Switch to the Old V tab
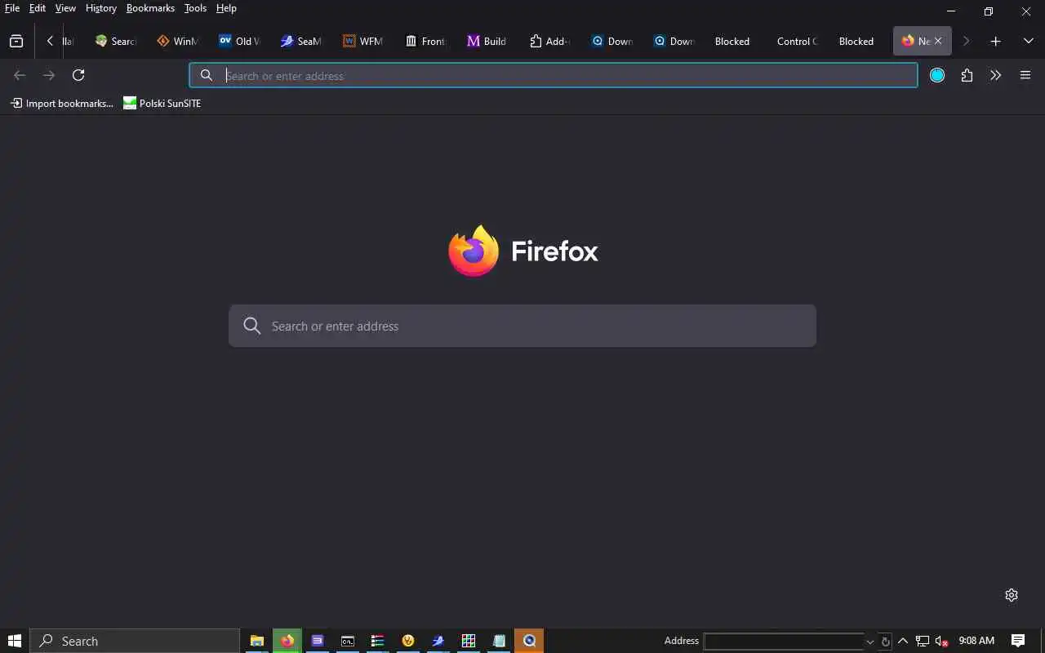Viewport: 1045px width, 653px height. coord(240,41)
